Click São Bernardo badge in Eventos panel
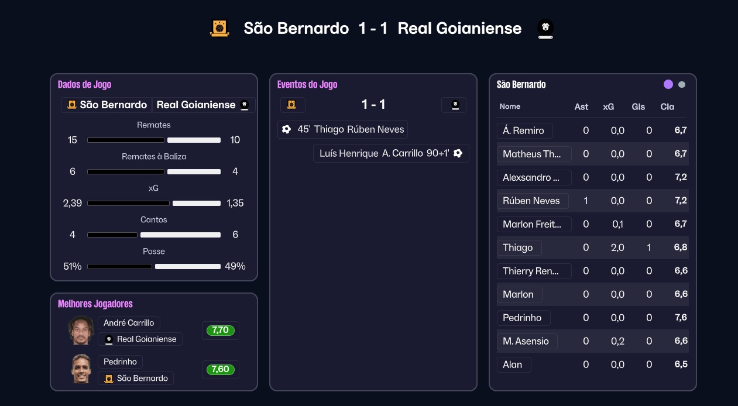The width and height of the screenshot is (738, 406). click(x=292, y=105)
